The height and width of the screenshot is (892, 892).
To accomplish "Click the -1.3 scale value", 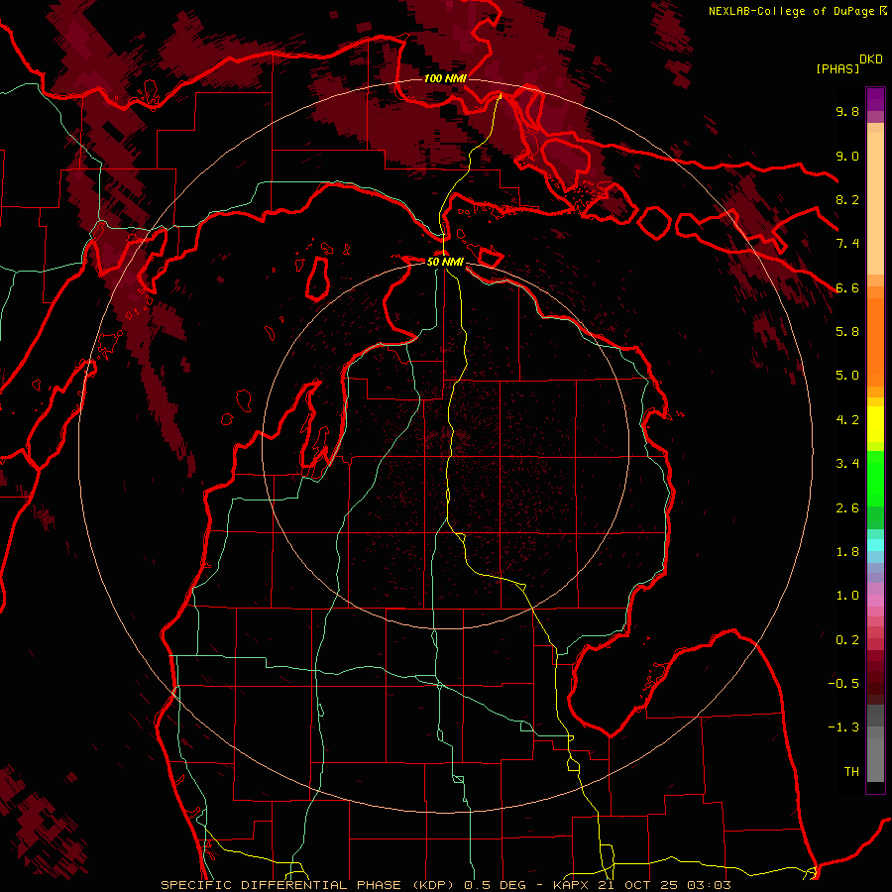I will pos(843,727).
